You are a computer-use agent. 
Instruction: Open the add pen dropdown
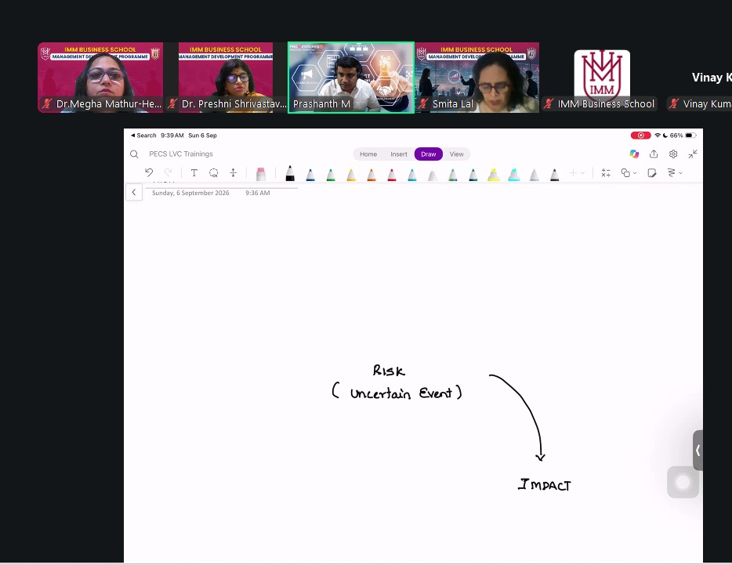point(577,172)
